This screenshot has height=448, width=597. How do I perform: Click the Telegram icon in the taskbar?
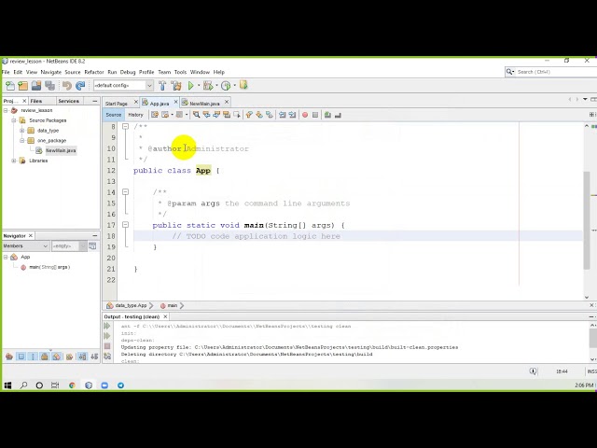(120, 385)
